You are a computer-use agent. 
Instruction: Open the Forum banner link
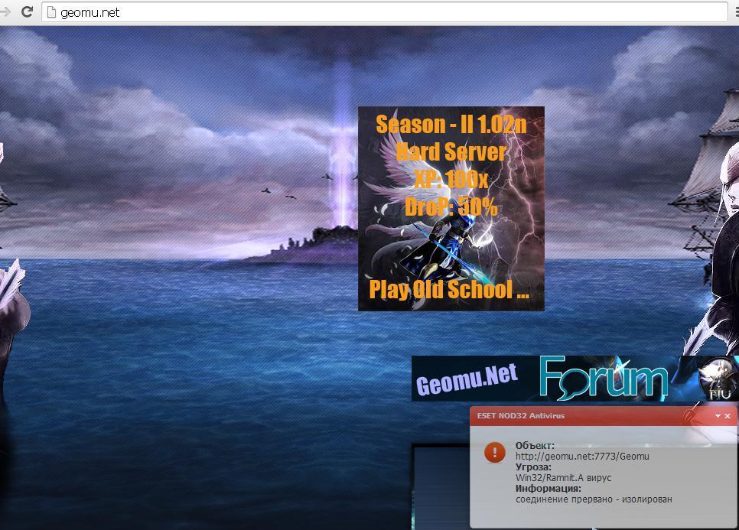click(604, 379)
